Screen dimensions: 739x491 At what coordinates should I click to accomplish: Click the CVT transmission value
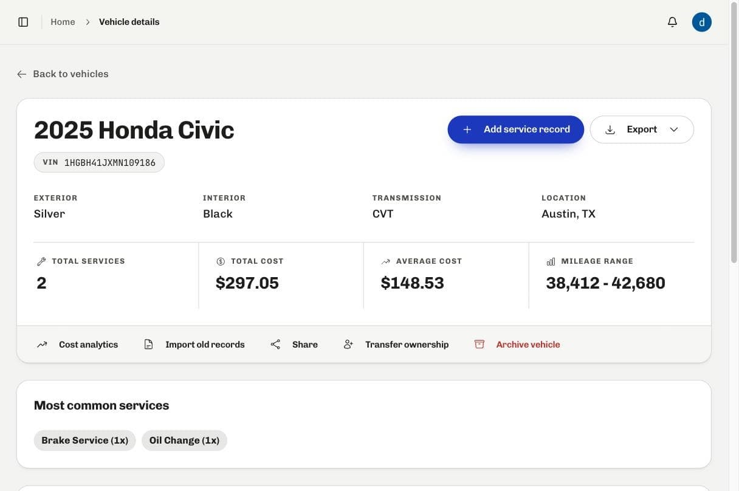tap(383, 214)
